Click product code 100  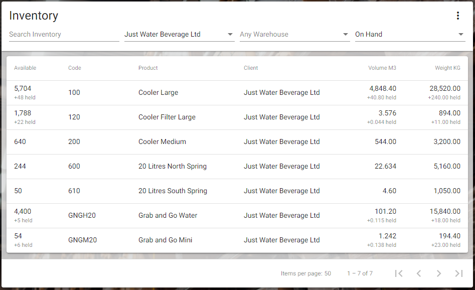(x=74, y=92)
